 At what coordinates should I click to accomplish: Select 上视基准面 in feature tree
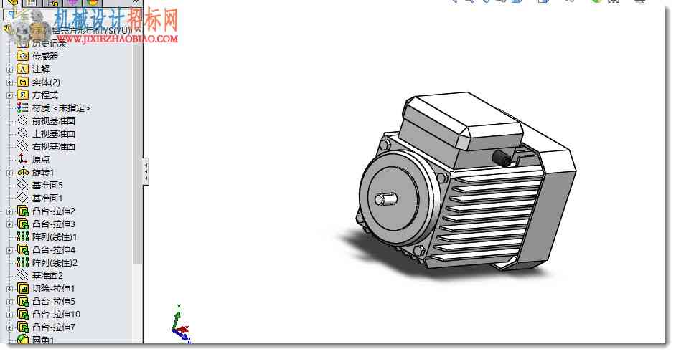tap(53, 133)
